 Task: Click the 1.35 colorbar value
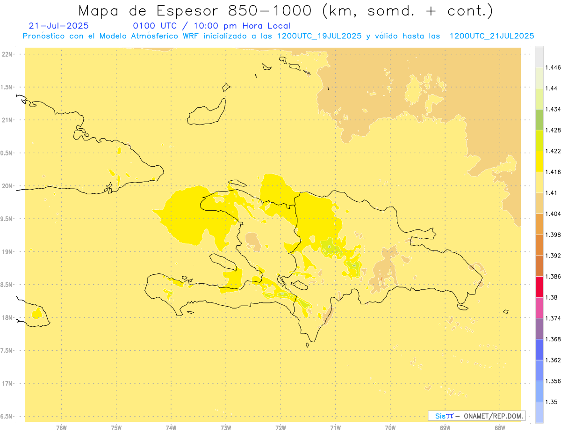pos(552,402)
